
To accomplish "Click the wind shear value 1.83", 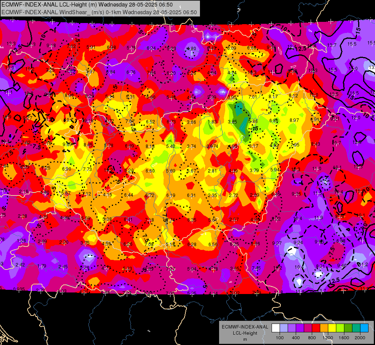I will click(212, 122).
